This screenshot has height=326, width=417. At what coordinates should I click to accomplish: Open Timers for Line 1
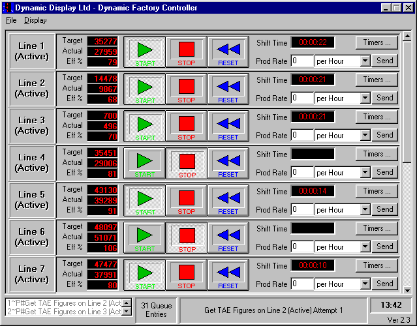coord(377,42)
